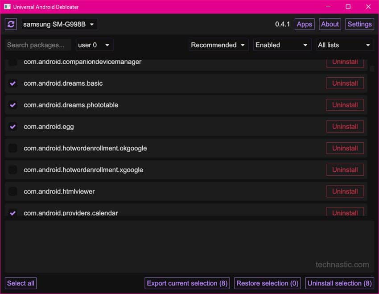Open the samsung SM-G998B device dropdown

click(x=59, y=24)
